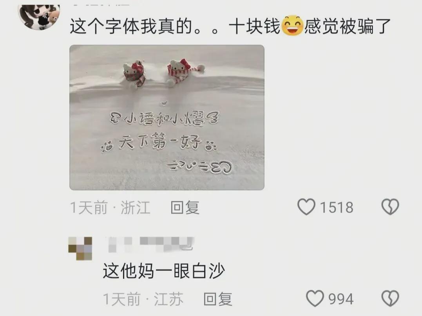The image size is (422, 316).
Task: Select the reply text '这他妈一眼白沙'
Action: [164, 271]
